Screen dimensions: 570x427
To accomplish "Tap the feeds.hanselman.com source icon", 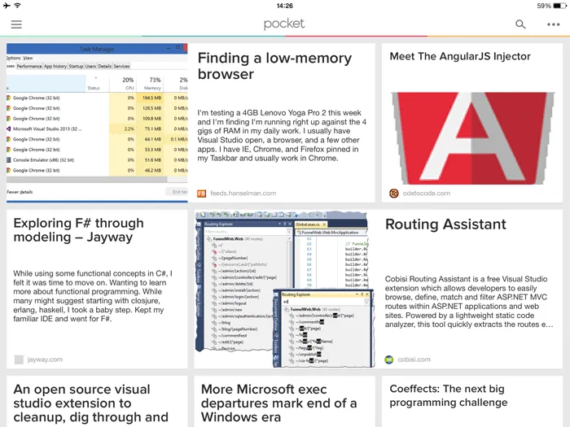I will point(202,193).
